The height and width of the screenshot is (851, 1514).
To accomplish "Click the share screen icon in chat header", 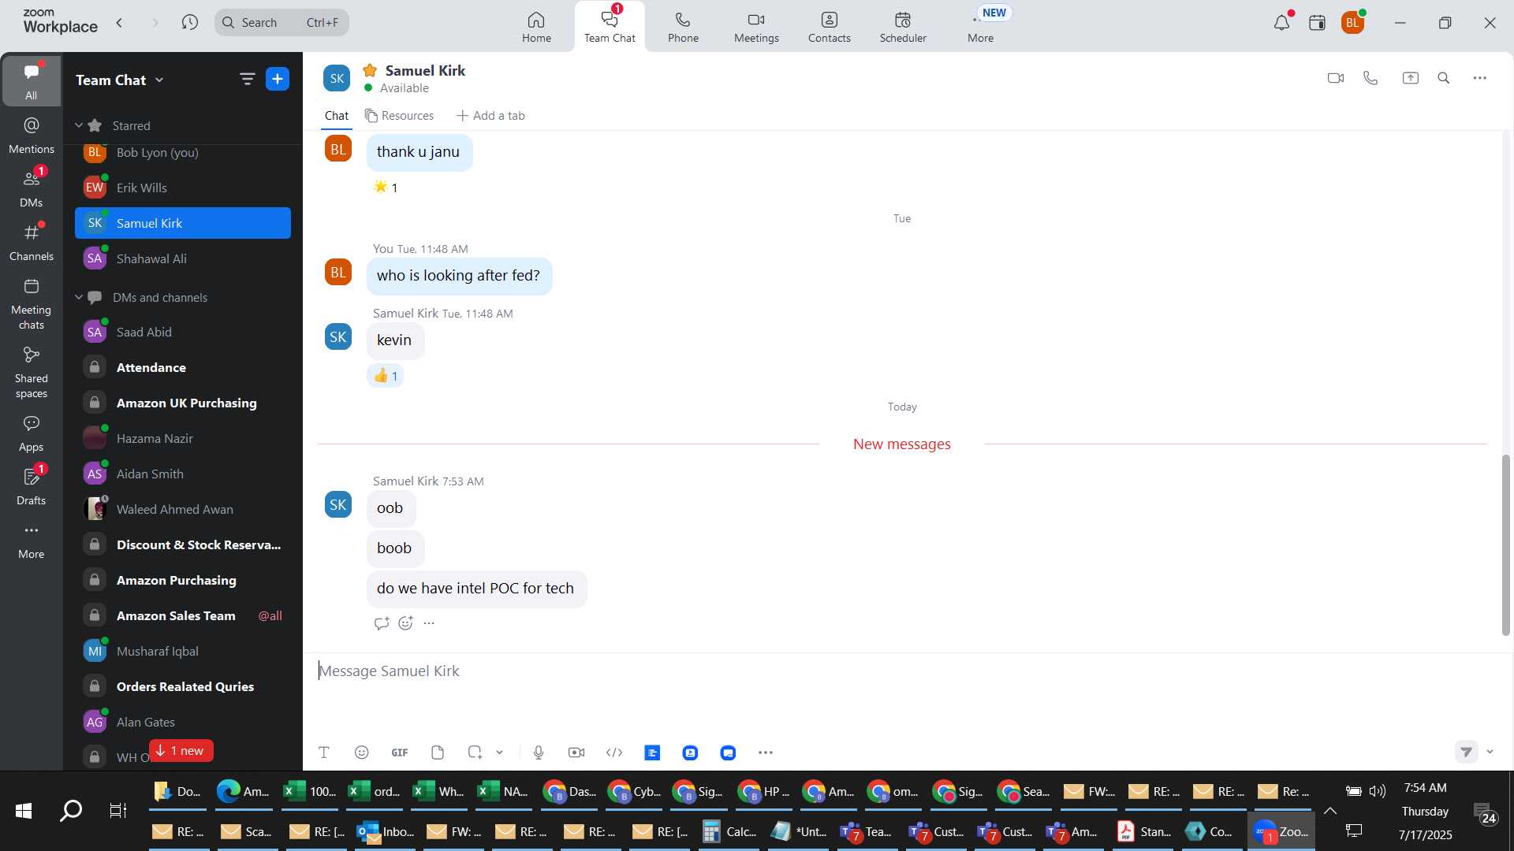I will point(1410,78).
